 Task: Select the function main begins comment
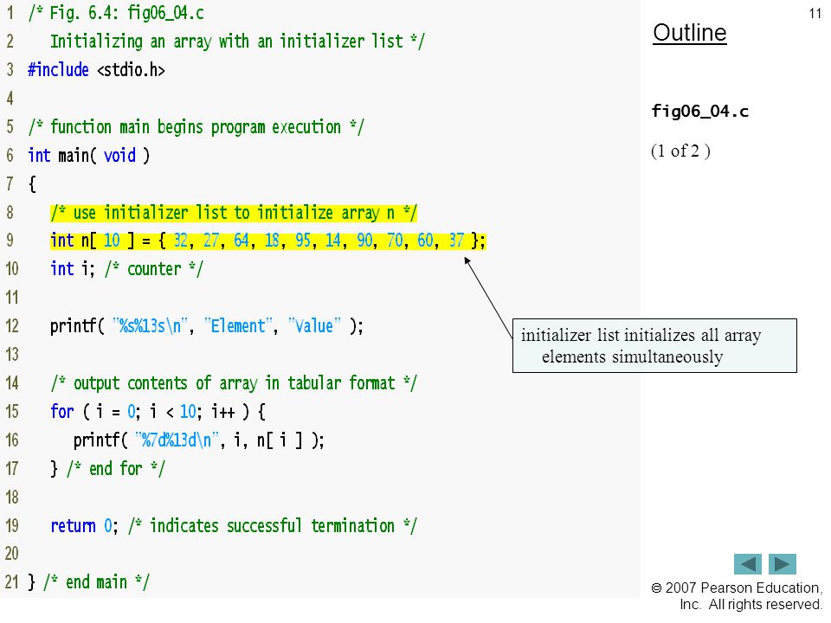(x=196, y=127)
